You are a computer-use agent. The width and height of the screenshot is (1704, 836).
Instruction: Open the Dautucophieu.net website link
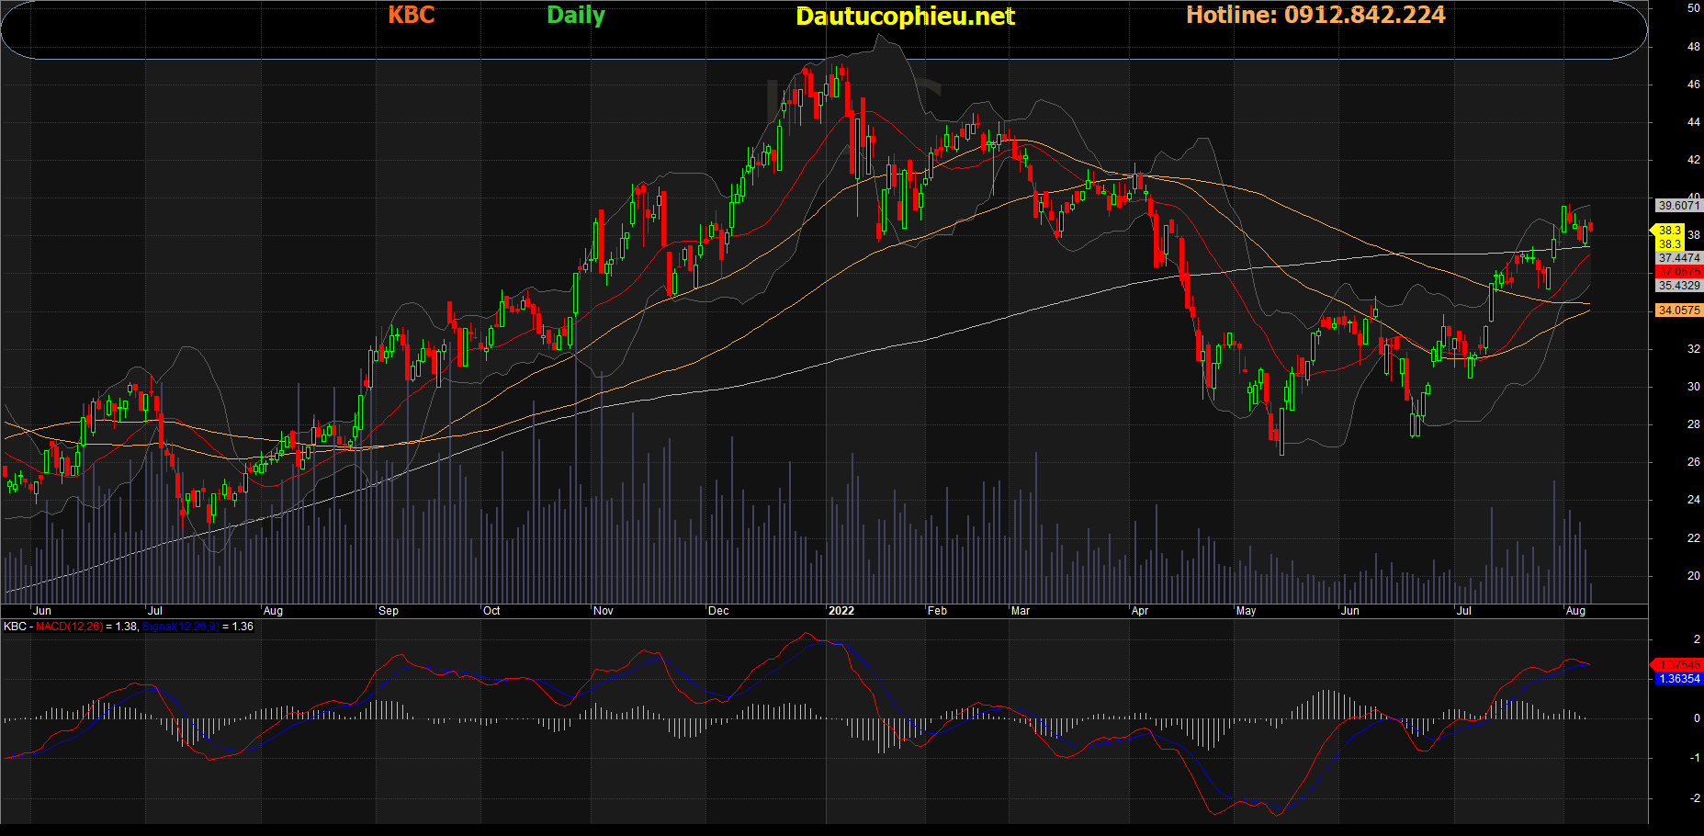[x=905, y=17]
